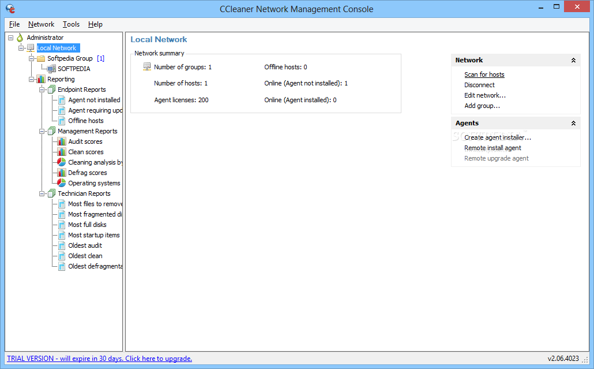Open the Offline hosts report label
This screenshot has height=369, width=594.
coord(85,121)
